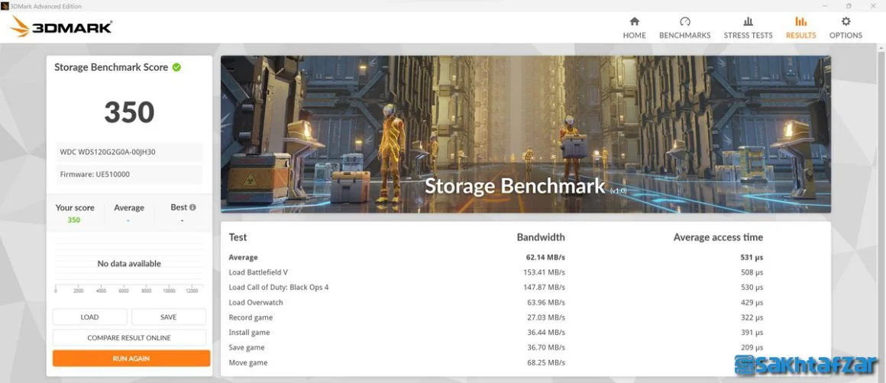This screenshot has height=383, width=886.
Task: Click the green score validation checkmark
Action: click(x=176, y=67)
